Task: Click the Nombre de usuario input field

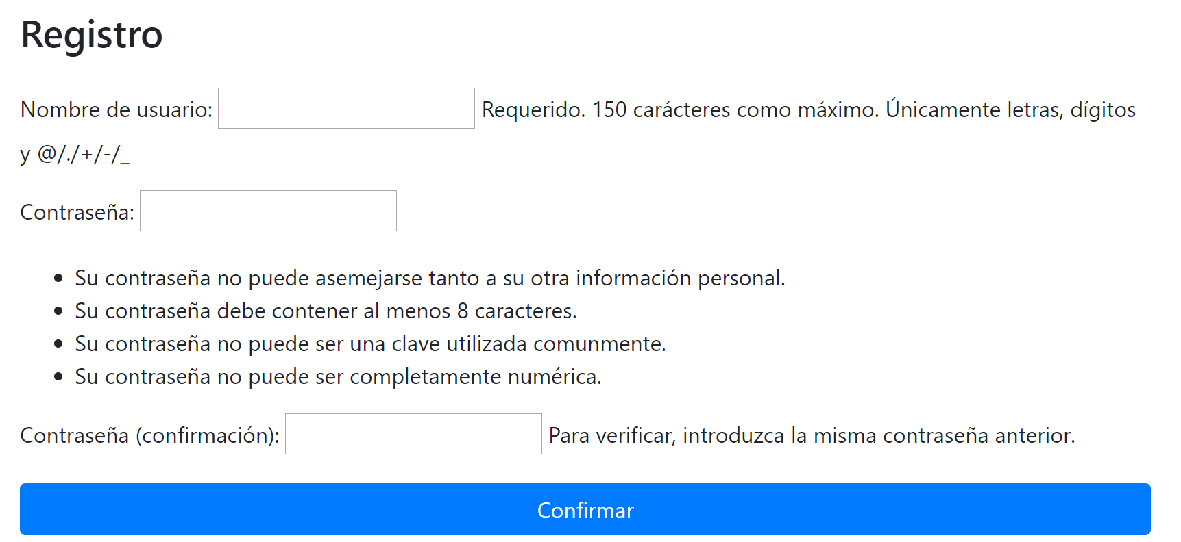Action: point(346,108)
